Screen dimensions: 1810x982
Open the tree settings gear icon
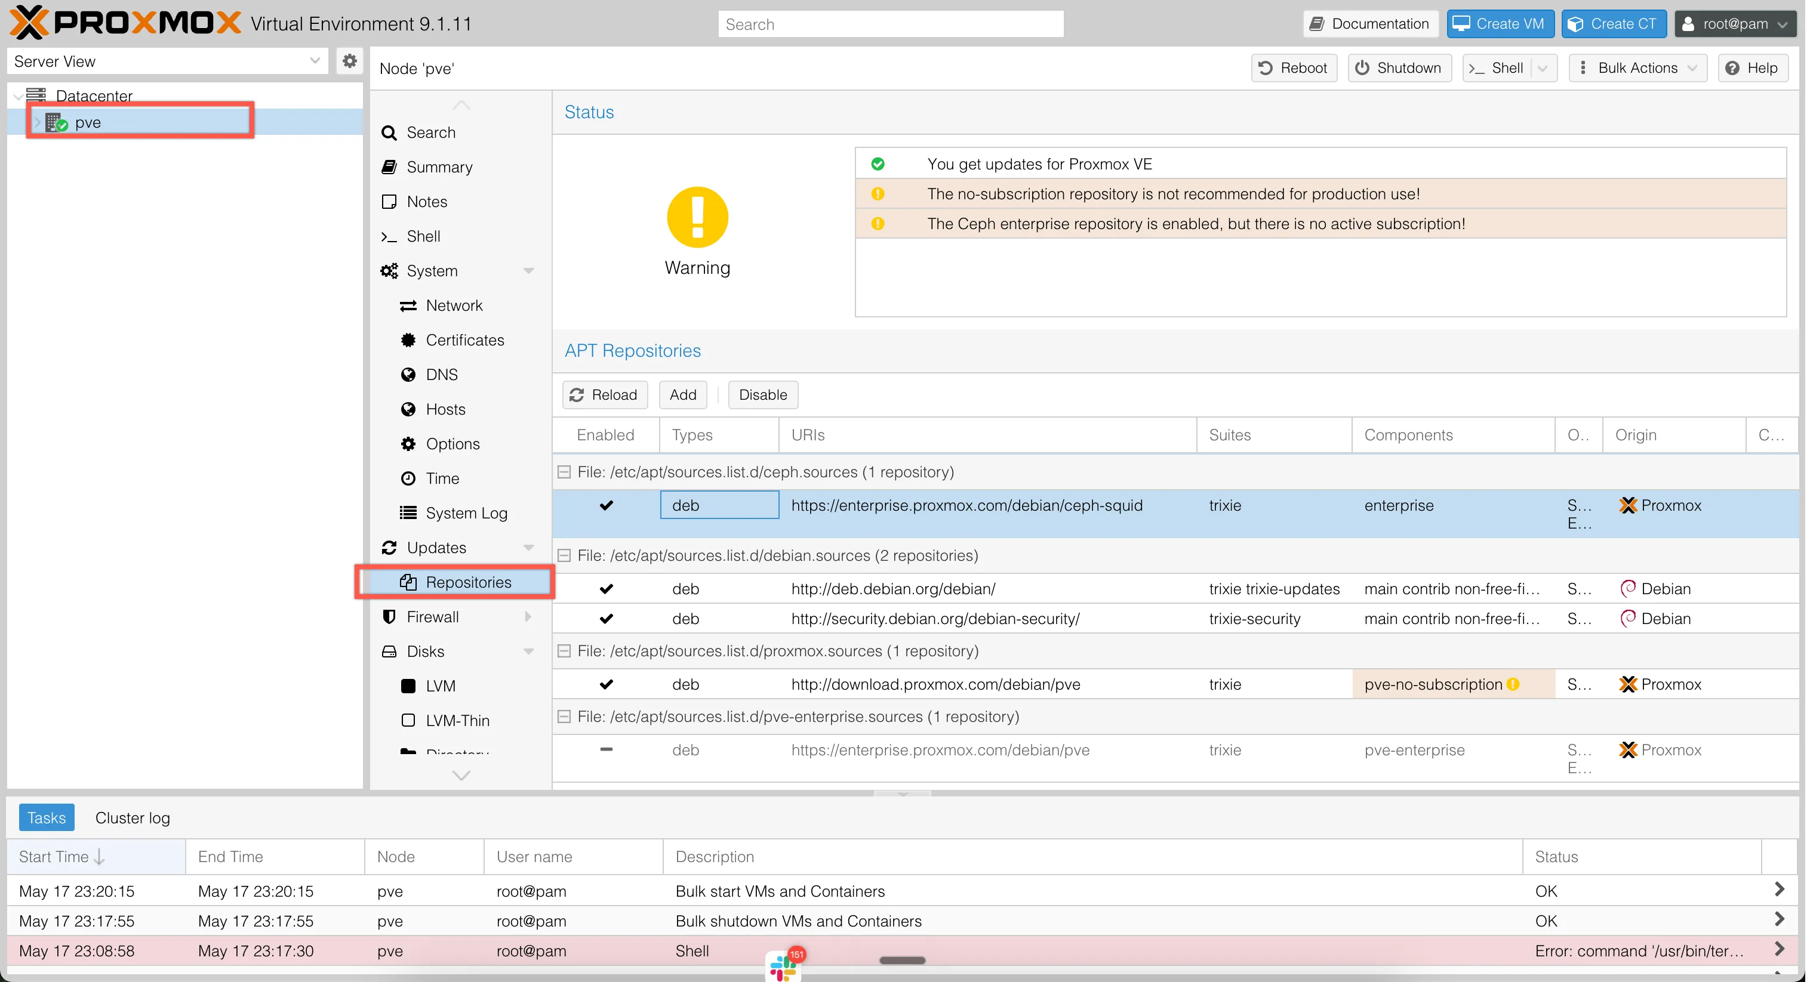point(349,61)
